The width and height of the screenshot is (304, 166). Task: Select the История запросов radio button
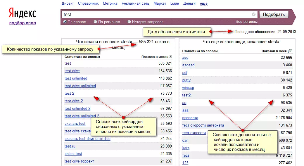[x=129, y=22]
